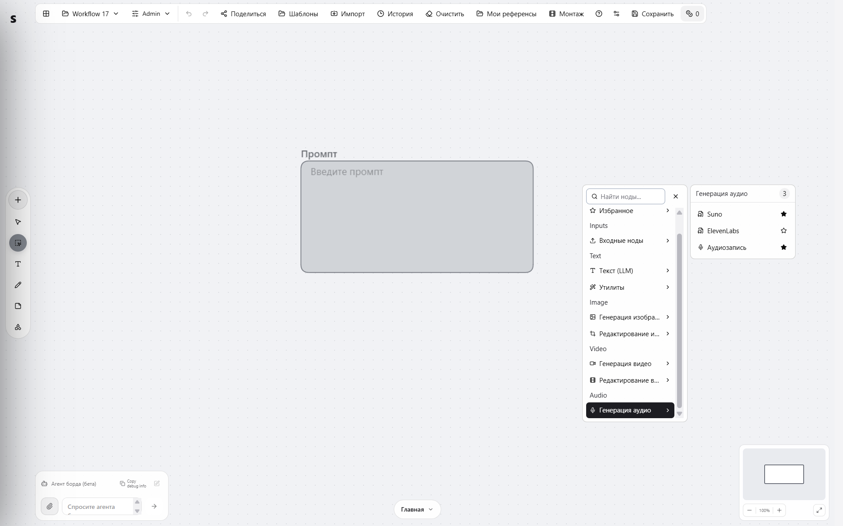843x526 pixels.
Task: Click the Найти ноды search field
Action: [626, 196]
